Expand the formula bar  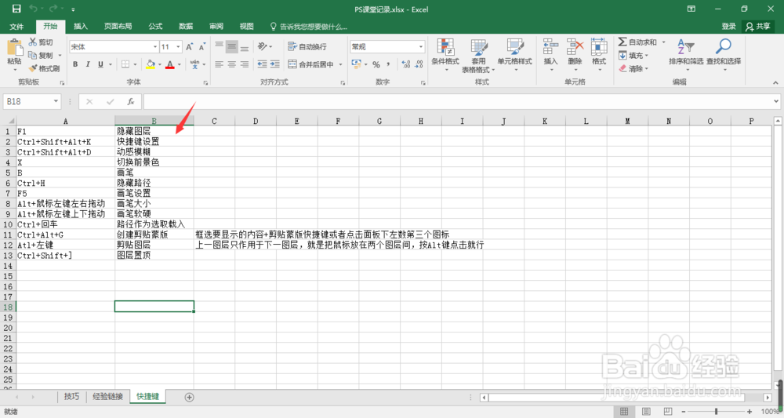tap(776, 101)
